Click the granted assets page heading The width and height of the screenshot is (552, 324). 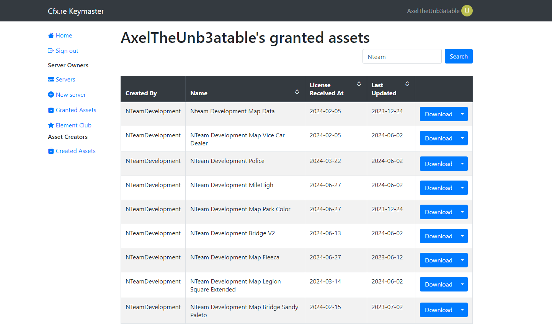[245, 38]
